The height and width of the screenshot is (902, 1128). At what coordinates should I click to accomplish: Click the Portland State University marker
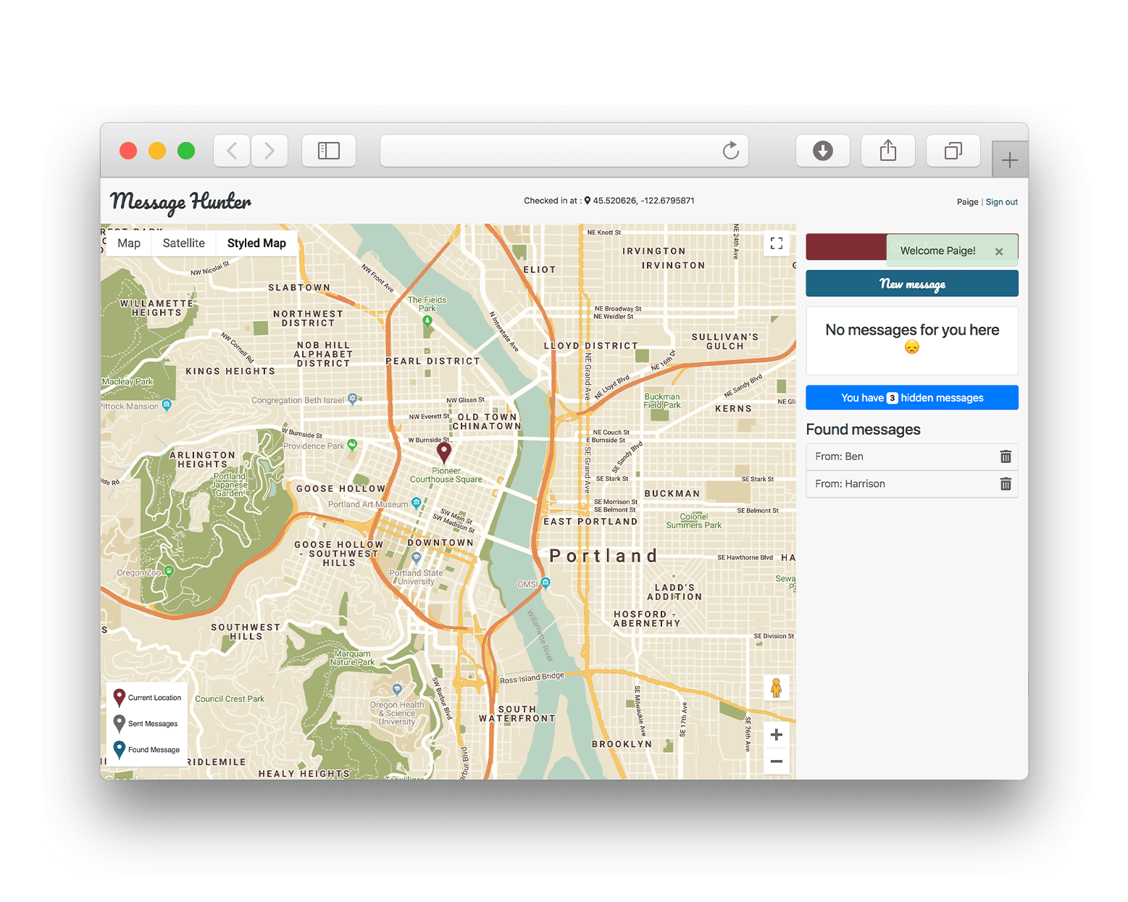pos(416,558)
